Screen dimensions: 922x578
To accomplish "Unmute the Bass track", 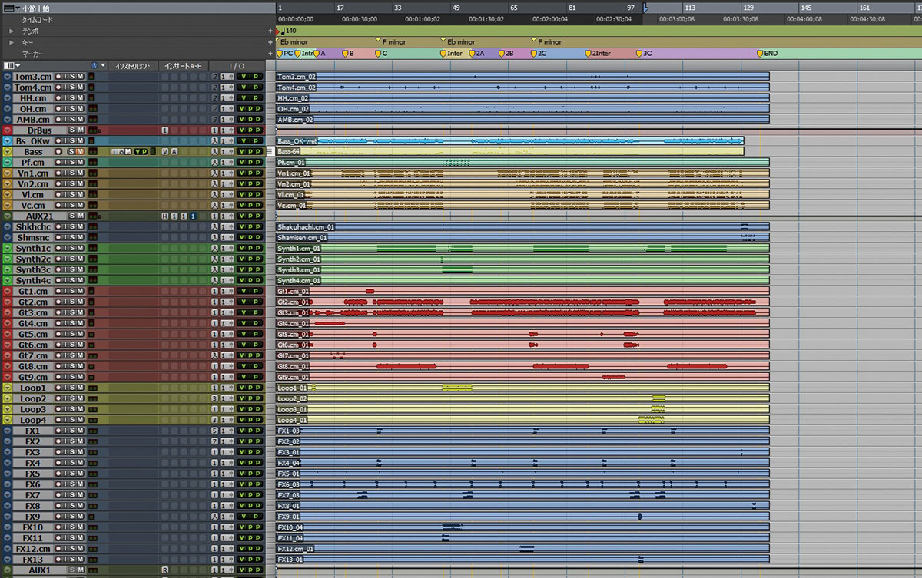I will [80, 152].
